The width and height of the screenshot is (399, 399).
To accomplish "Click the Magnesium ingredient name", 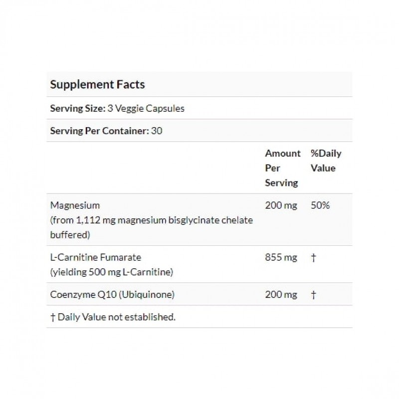I will (75, 205).
